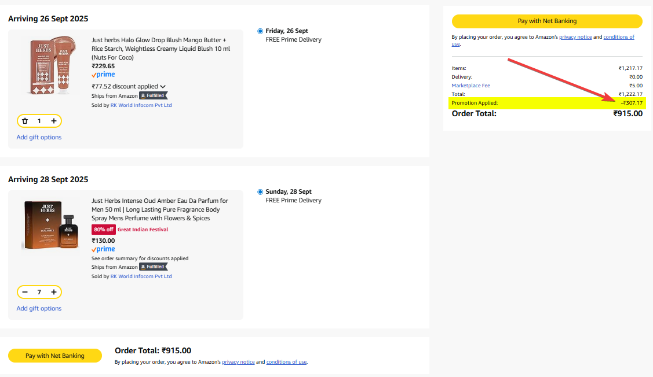Click 'See order summary for discounts applied' text

[x=140, y=258]
